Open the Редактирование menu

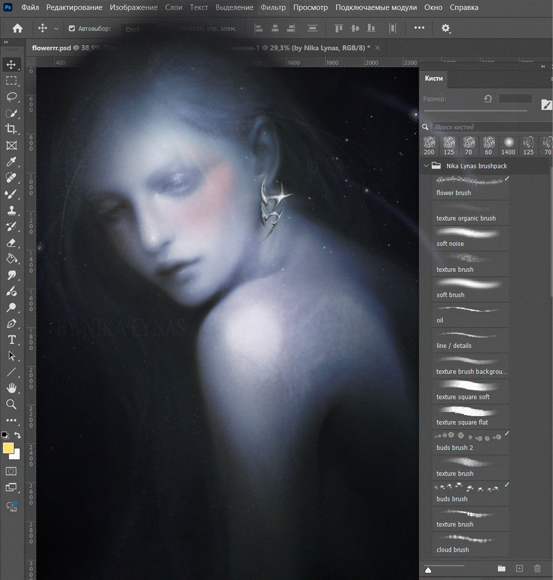pyautogui.click(x=74, y=7)
